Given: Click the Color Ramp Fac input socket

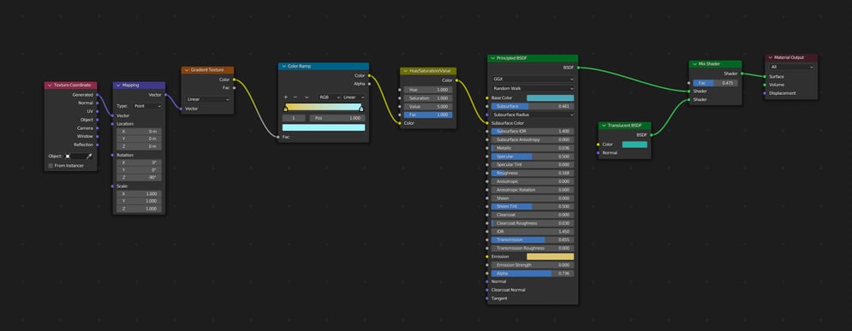Looking at the screenshot, I should [x=278, y=138].
